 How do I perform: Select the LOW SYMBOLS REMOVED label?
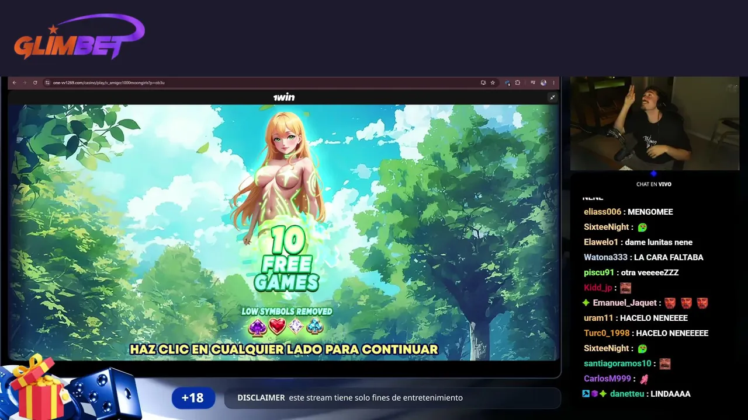pos(287,311)
